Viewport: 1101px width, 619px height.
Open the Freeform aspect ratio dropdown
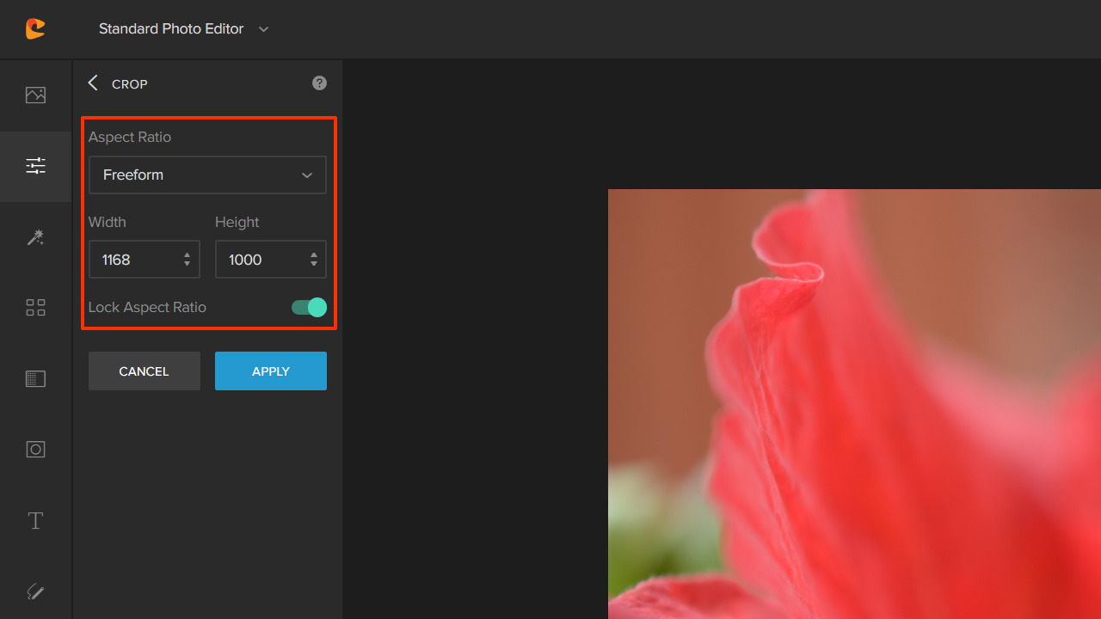click(x=207, y=175)
